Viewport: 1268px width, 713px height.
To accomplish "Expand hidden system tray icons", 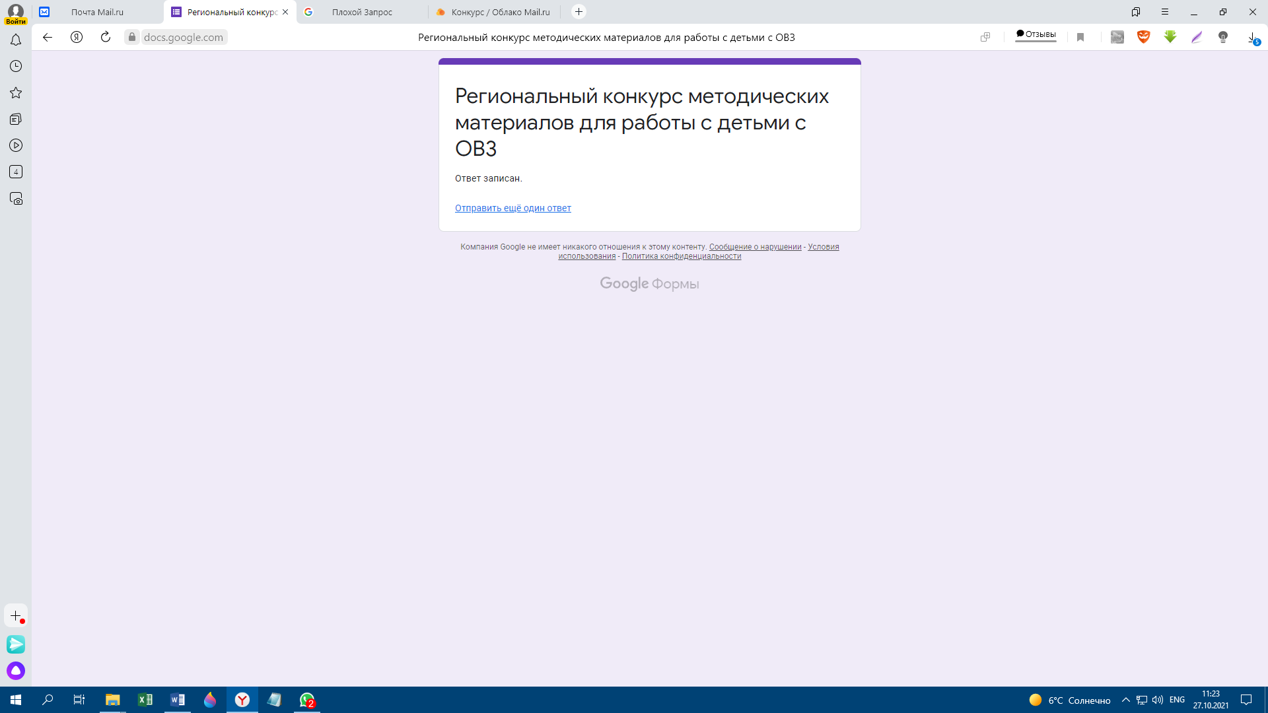I will point(1126,700).
